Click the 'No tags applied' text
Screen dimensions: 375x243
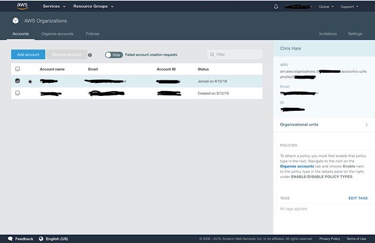pos(293,209)
